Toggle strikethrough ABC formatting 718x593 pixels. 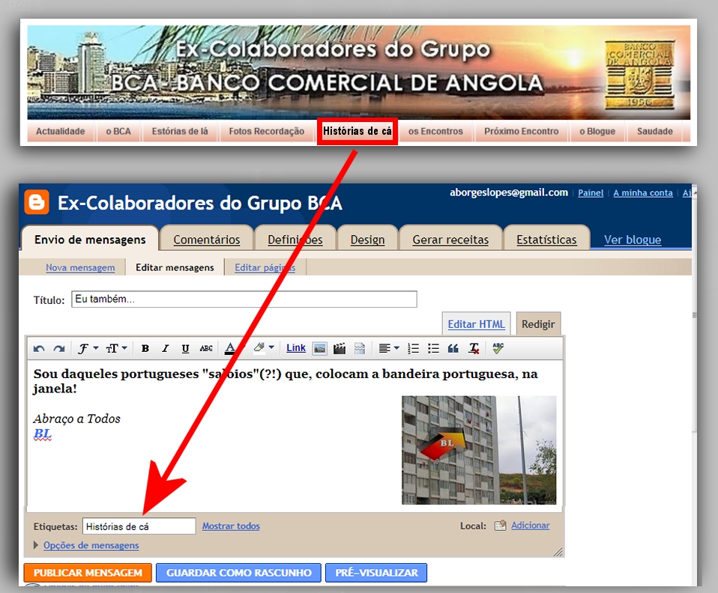(x=206, y=349)
